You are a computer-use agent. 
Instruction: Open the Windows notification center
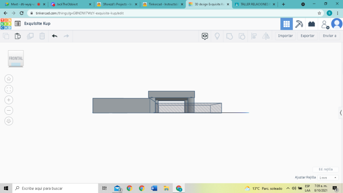click(x=335, y=188)
